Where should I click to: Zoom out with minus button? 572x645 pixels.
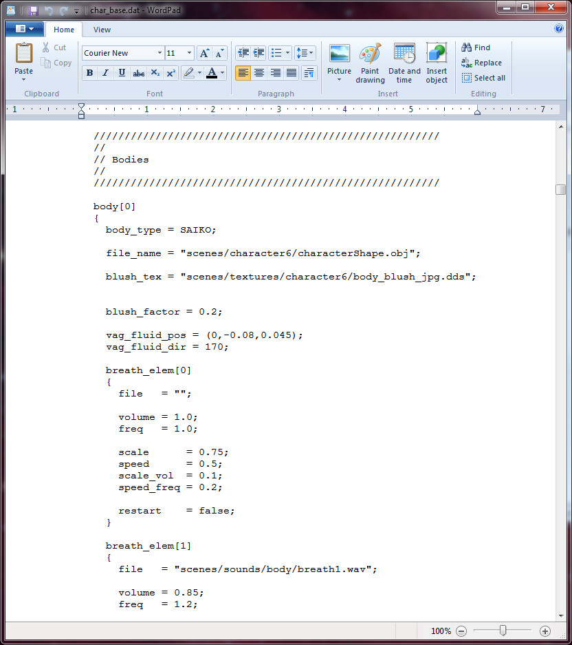pyautogui.click(x=461, y=631)
